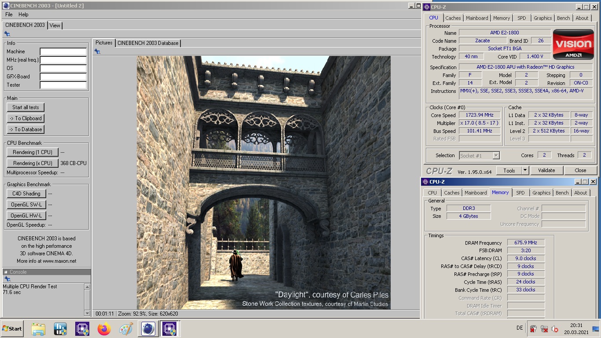Run the Rendering (x CPU) benchmark
This screenshot has width=601, height=338.
33,163
